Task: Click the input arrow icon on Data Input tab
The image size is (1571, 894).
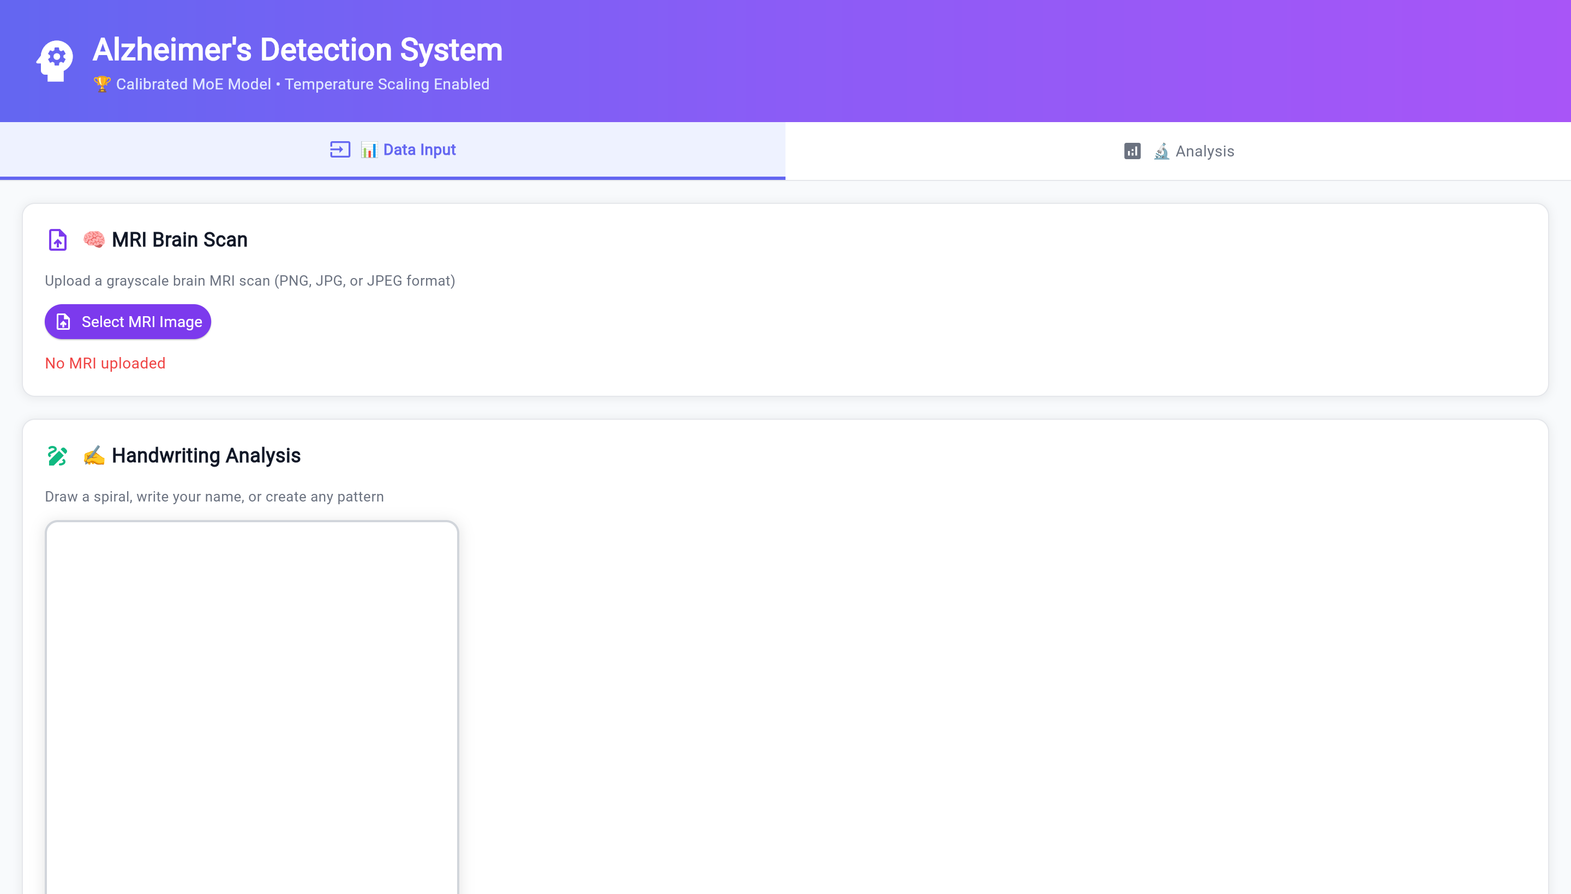Action: (340, 149)
